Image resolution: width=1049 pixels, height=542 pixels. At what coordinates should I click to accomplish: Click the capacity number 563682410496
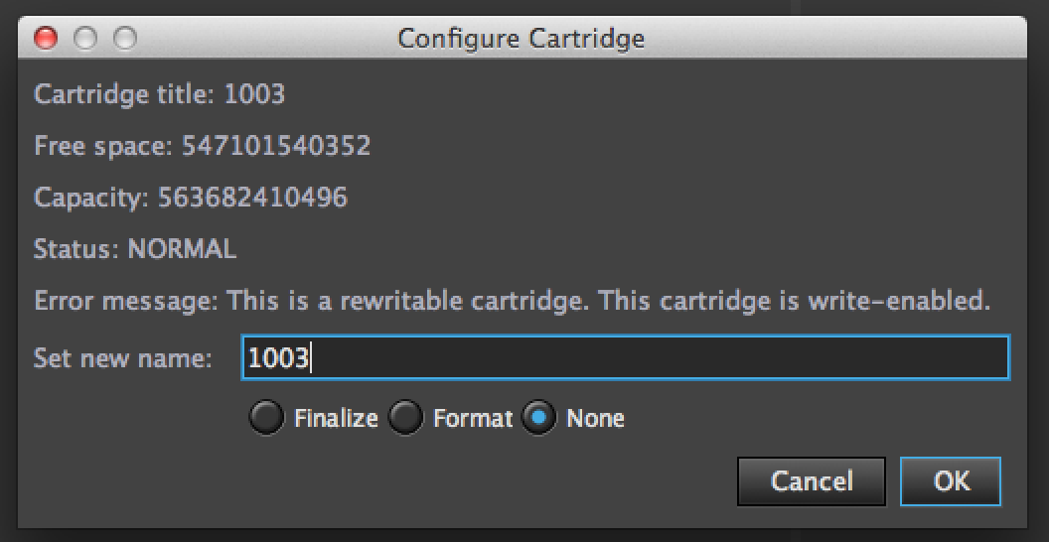point(252,198)
